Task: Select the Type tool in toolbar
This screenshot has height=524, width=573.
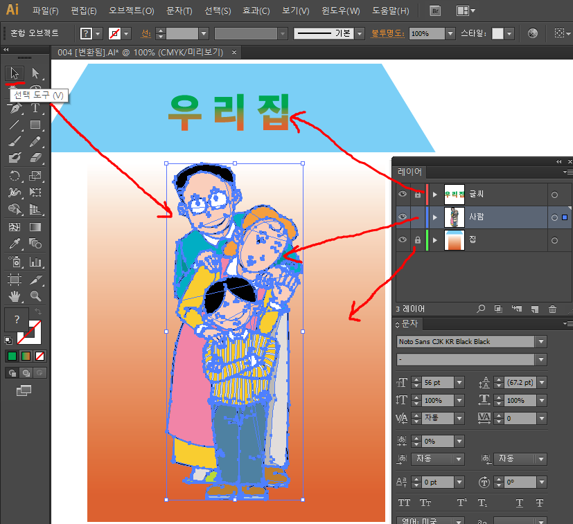Action: coord(35,108)
